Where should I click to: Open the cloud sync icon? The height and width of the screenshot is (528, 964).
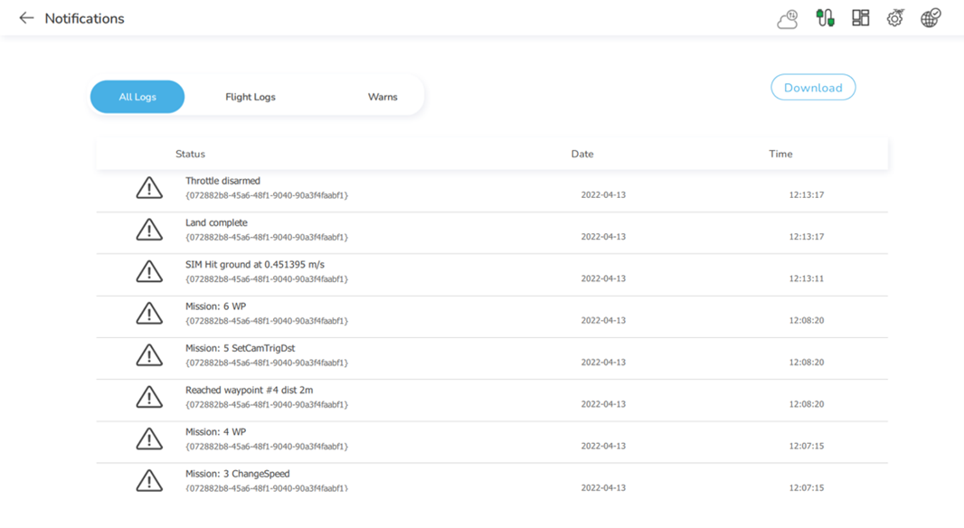[x=788, y=19]
